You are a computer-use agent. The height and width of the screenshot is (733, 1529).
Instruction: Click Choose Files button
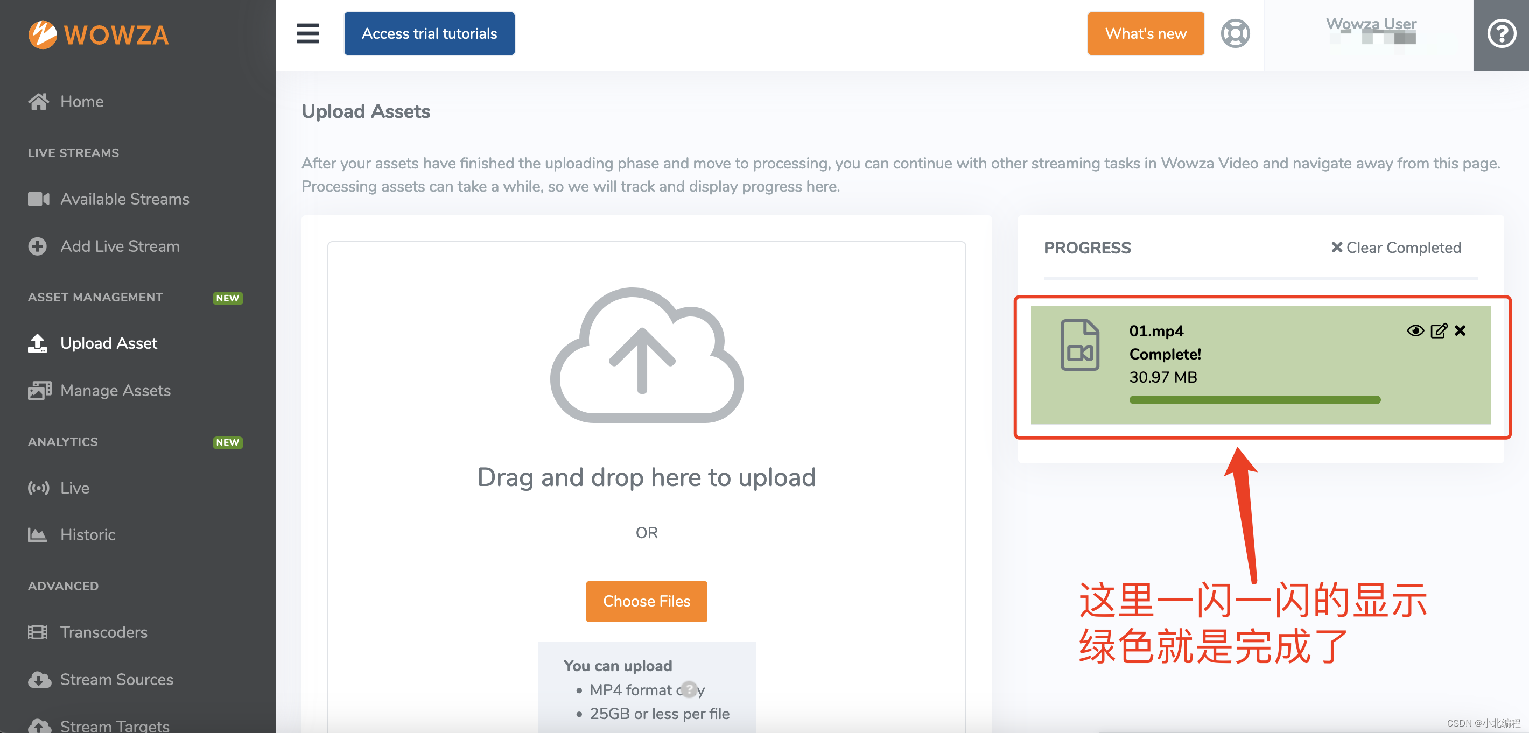[x=647, y=601]
